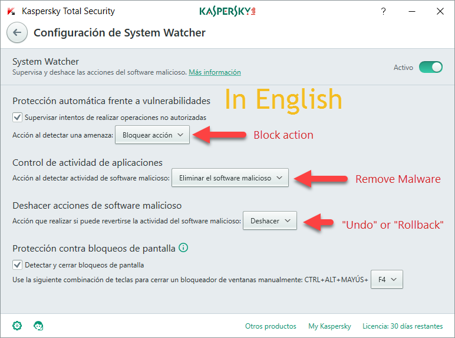The width and height of the screenshot is (455, 338).
Task: Open the support agent face icon
Action: click(x=38, y=326)
